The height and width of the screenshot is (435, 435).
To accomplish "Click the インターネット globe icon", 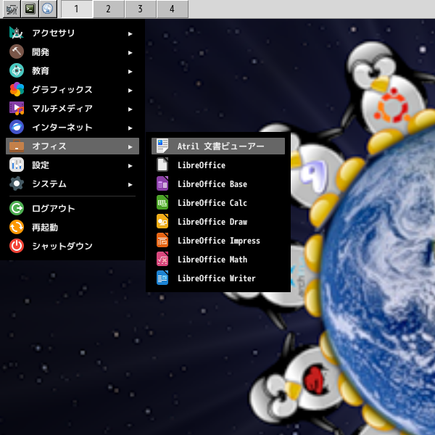I will point(17,128).
